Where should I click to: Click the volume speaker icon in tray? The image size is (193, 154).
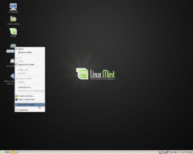tap(191, 152)
